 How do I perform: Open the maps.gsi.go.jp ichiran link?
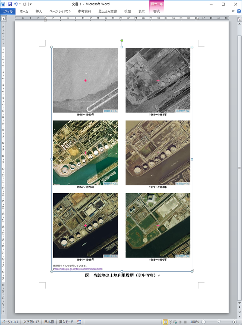78,269
